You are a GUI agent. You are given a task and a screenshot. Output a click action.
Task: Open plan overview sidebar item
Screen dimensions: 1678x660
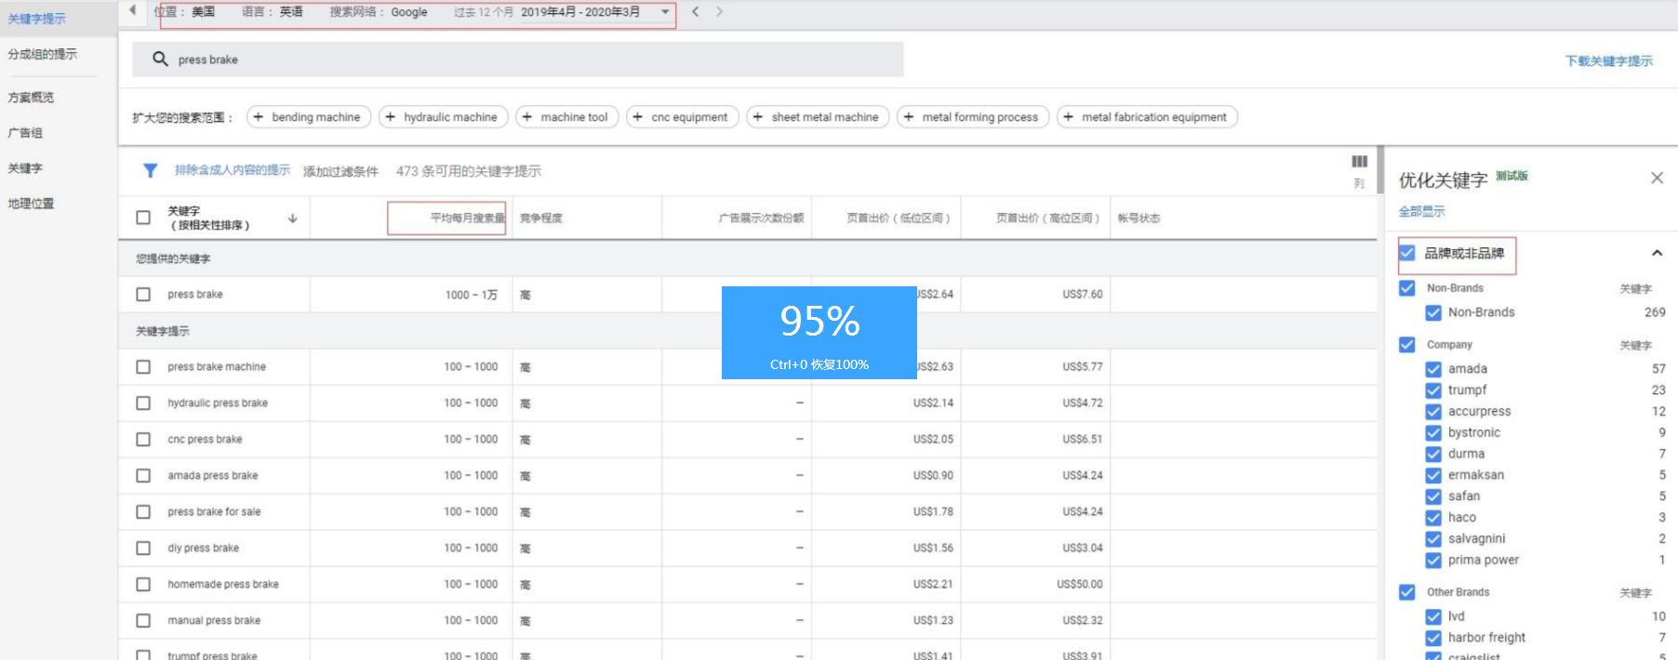(31, 97)
